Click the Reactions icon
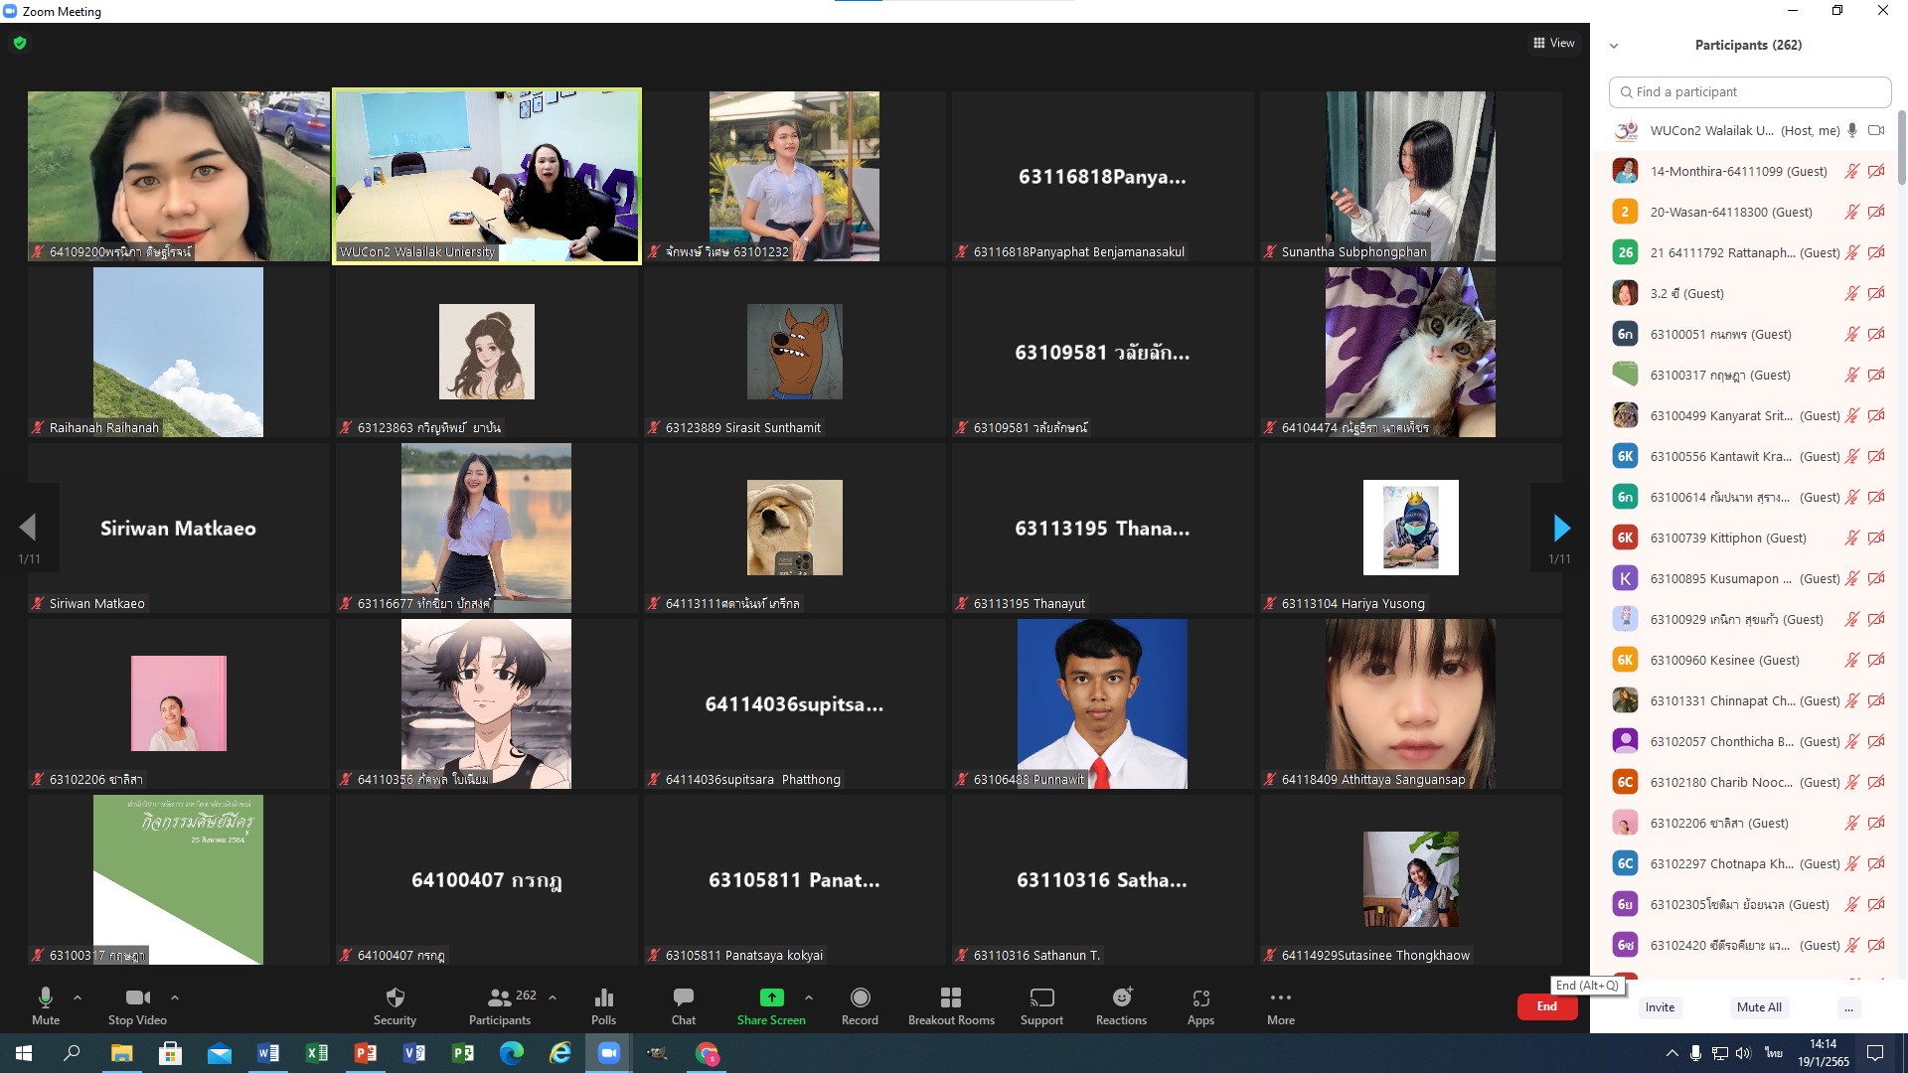 1121,1005
